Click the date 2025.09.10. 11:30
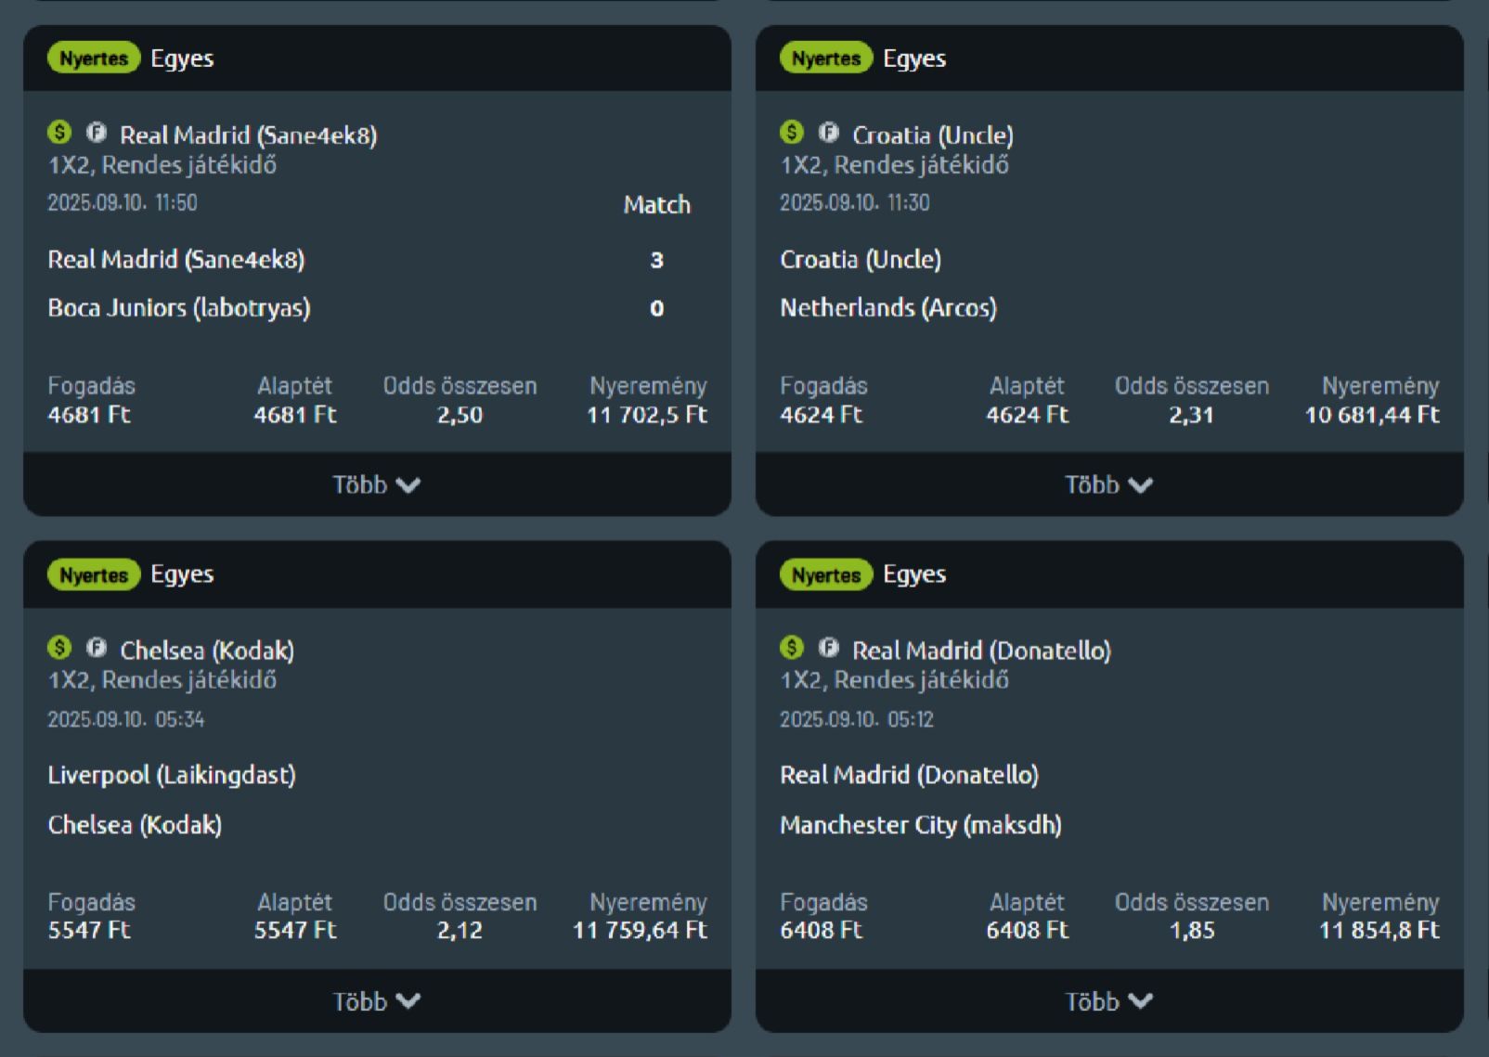 tap(855, 203)
